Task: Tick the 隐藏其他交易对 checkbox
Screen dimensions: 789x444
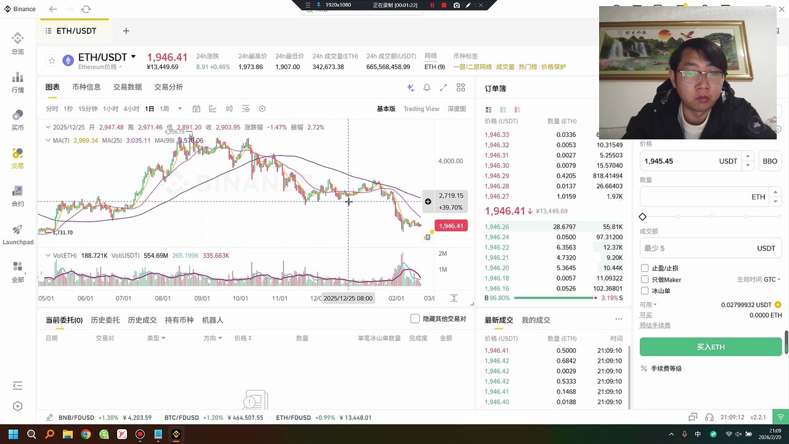Action: point(415,319)
